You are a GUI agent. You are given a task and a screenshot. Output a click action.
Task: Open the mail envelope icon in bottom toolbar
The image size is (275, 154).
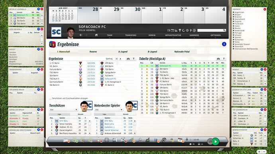(x=66, y=140)
